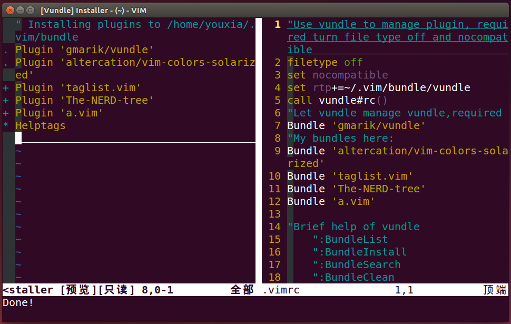Click the 'My bundles here:' comment
Image resolution: width=511 pixels, height=324 pixels.
pos(340,139)
